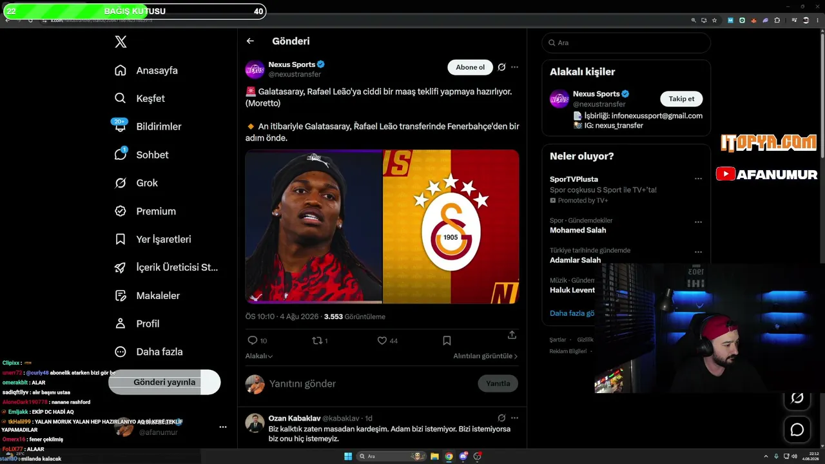Open İçerik Üreticisi Stüdyosu item

tap(166, 267)
